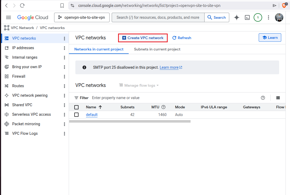Open Routes options three-dot menu
The image size is (290, 195).
coord(64,86)
